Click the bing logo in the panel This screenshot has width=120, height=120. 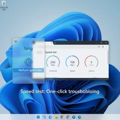point(28,48)
